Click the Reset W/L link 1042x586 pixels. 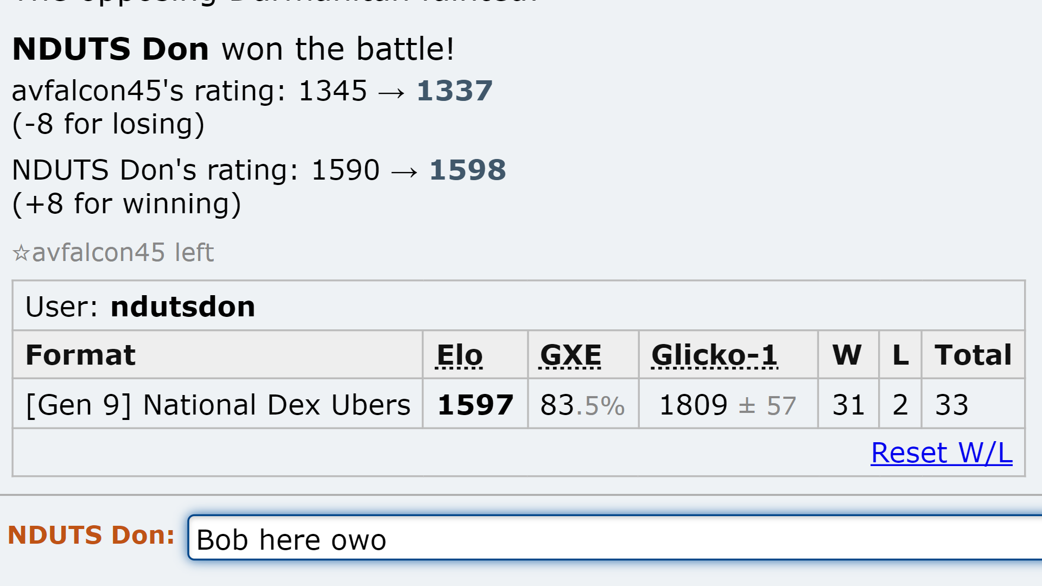942,453
